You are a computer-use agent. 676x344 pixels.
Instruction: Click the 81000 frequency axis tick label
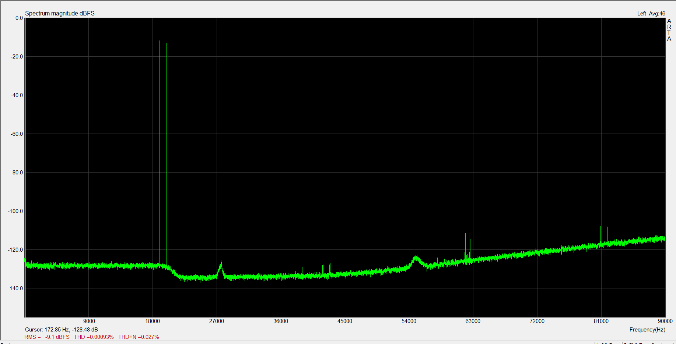click(x=601, y=321)
